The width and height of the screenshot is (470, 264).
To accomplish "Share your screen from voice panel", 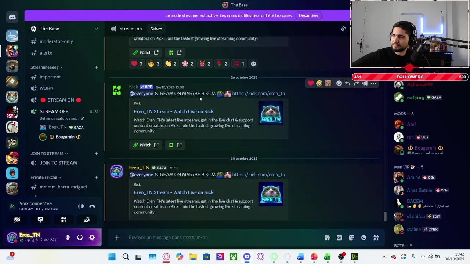I will coord(40,220).
